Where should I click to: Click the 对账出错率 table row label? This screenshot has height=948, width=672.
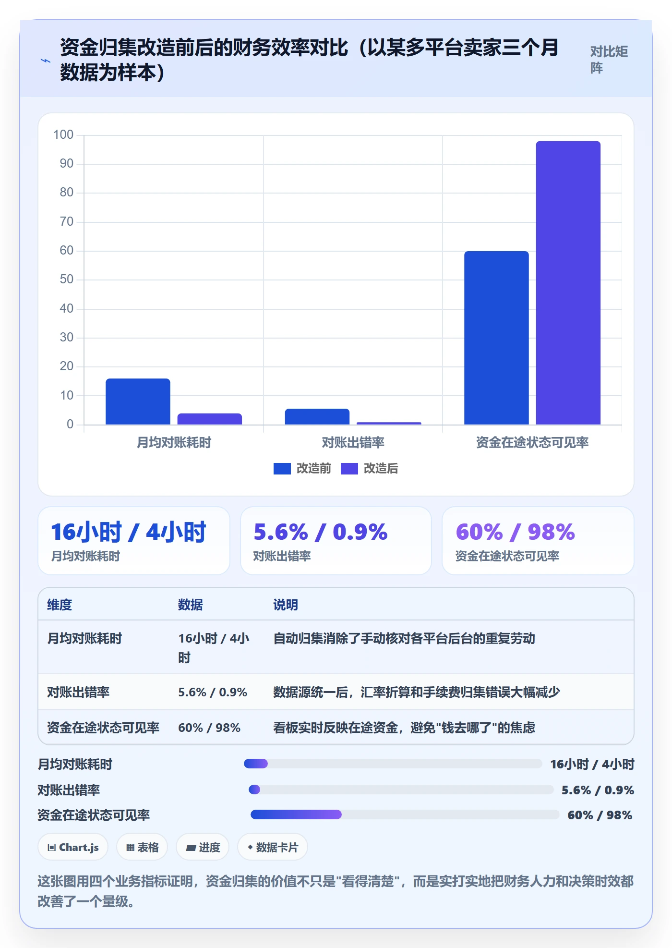78,692
